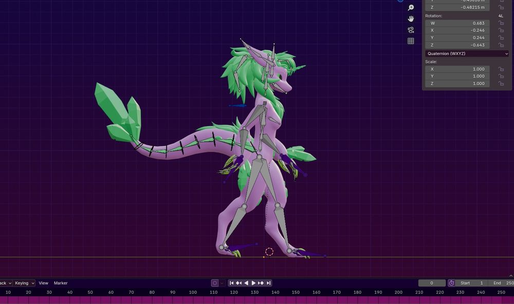Lock the Scale Z value

click(x=501, y=84)
